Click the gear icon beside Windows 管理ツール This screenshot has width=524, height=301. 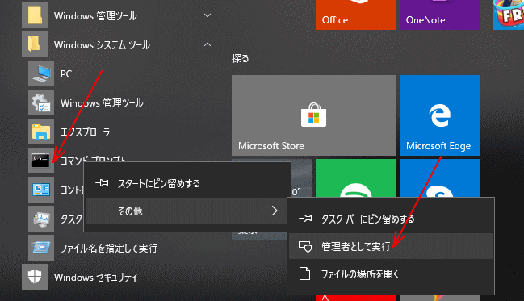41,102
